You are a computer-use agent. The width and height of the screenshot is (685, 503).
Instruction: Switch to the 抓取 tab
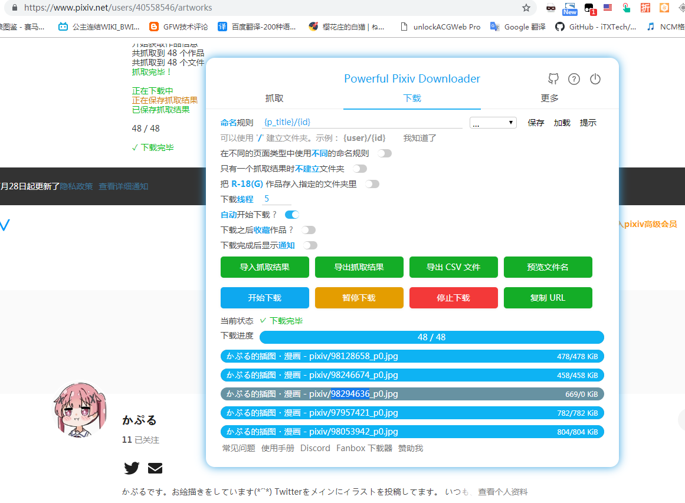tap(274, 98)
